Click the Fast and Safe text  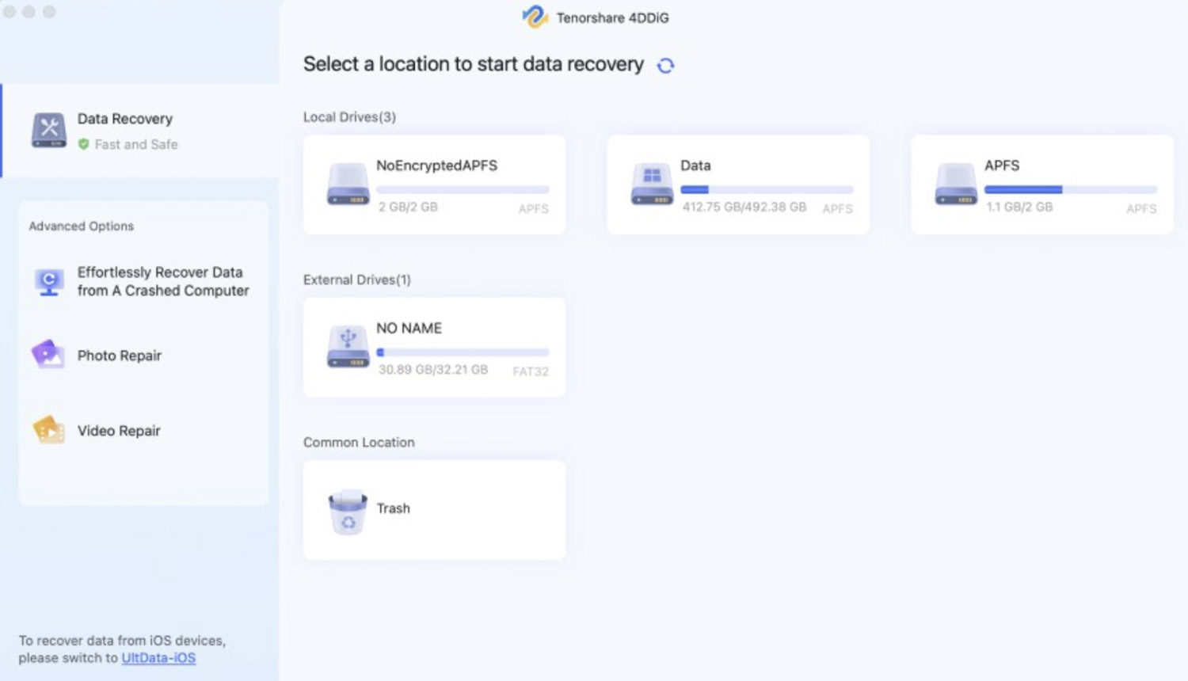[x=136, y=144]
